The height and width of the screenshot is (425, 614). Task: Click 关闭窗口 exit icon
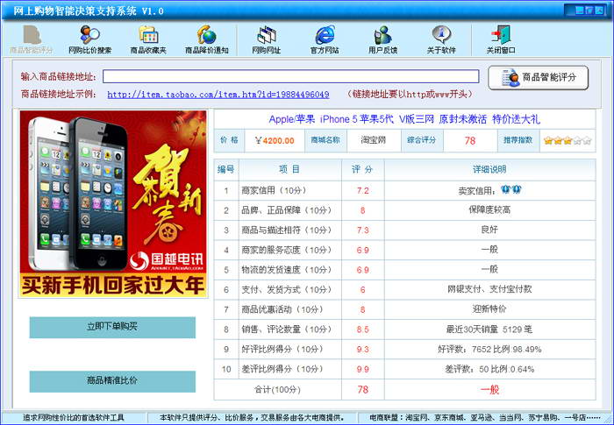point(501,39)
